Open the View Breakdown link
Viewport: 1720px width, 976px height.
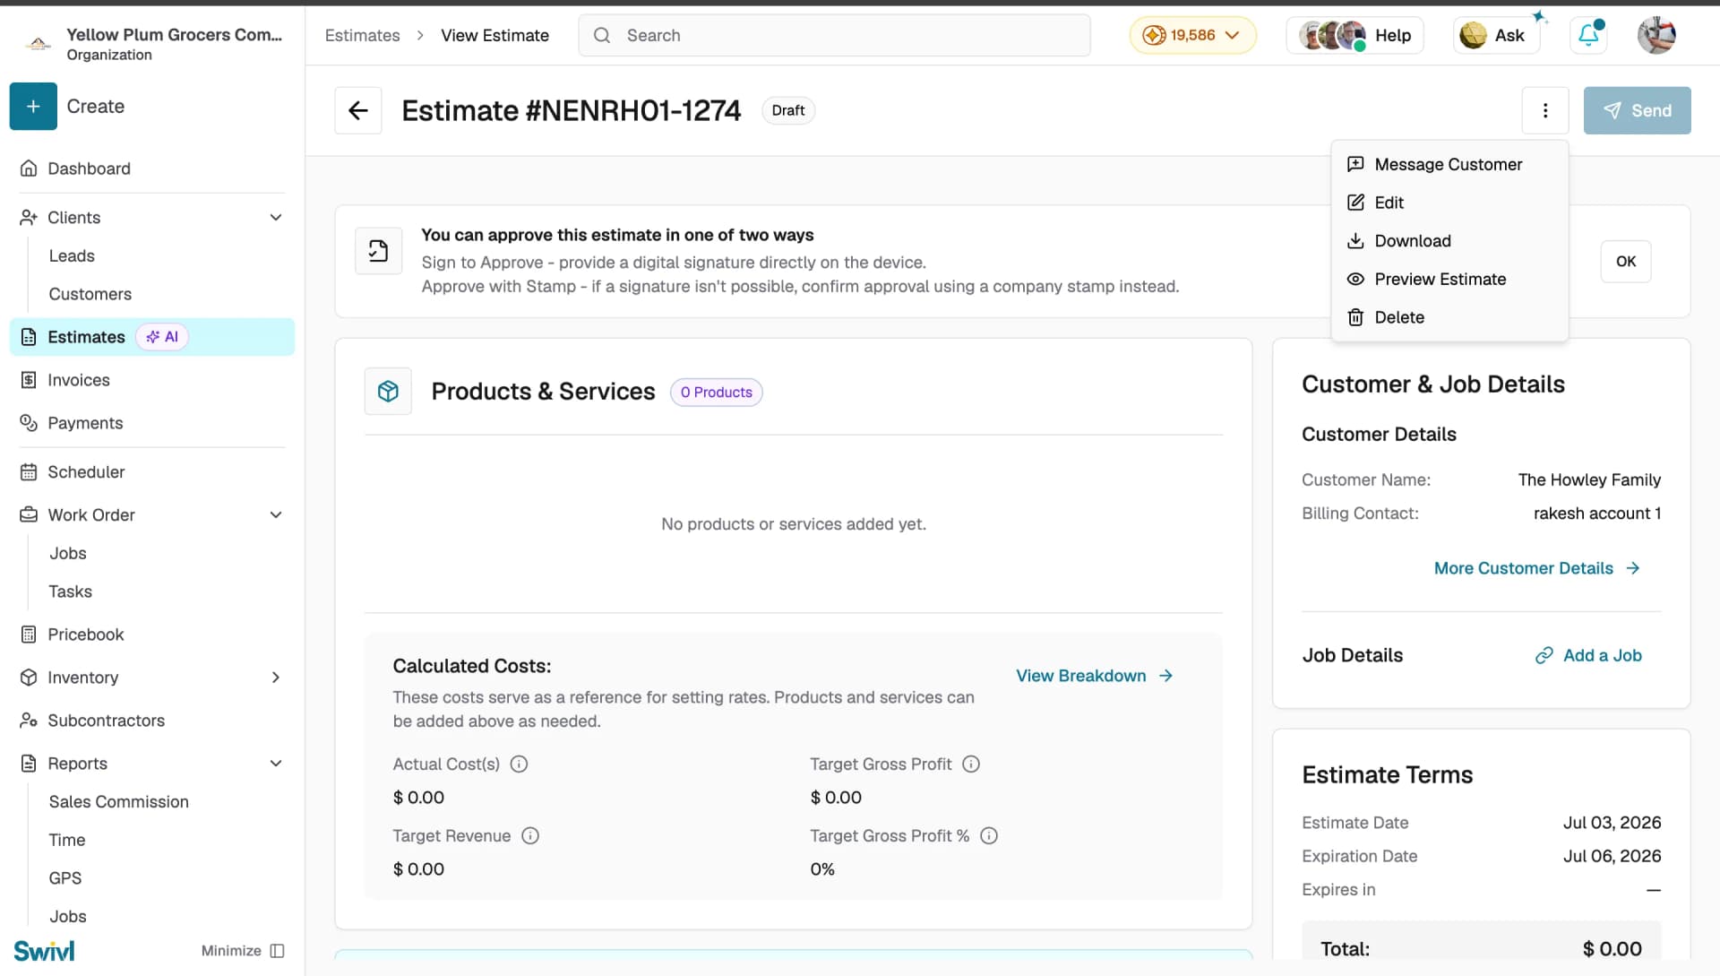[x=1094, y=676]
